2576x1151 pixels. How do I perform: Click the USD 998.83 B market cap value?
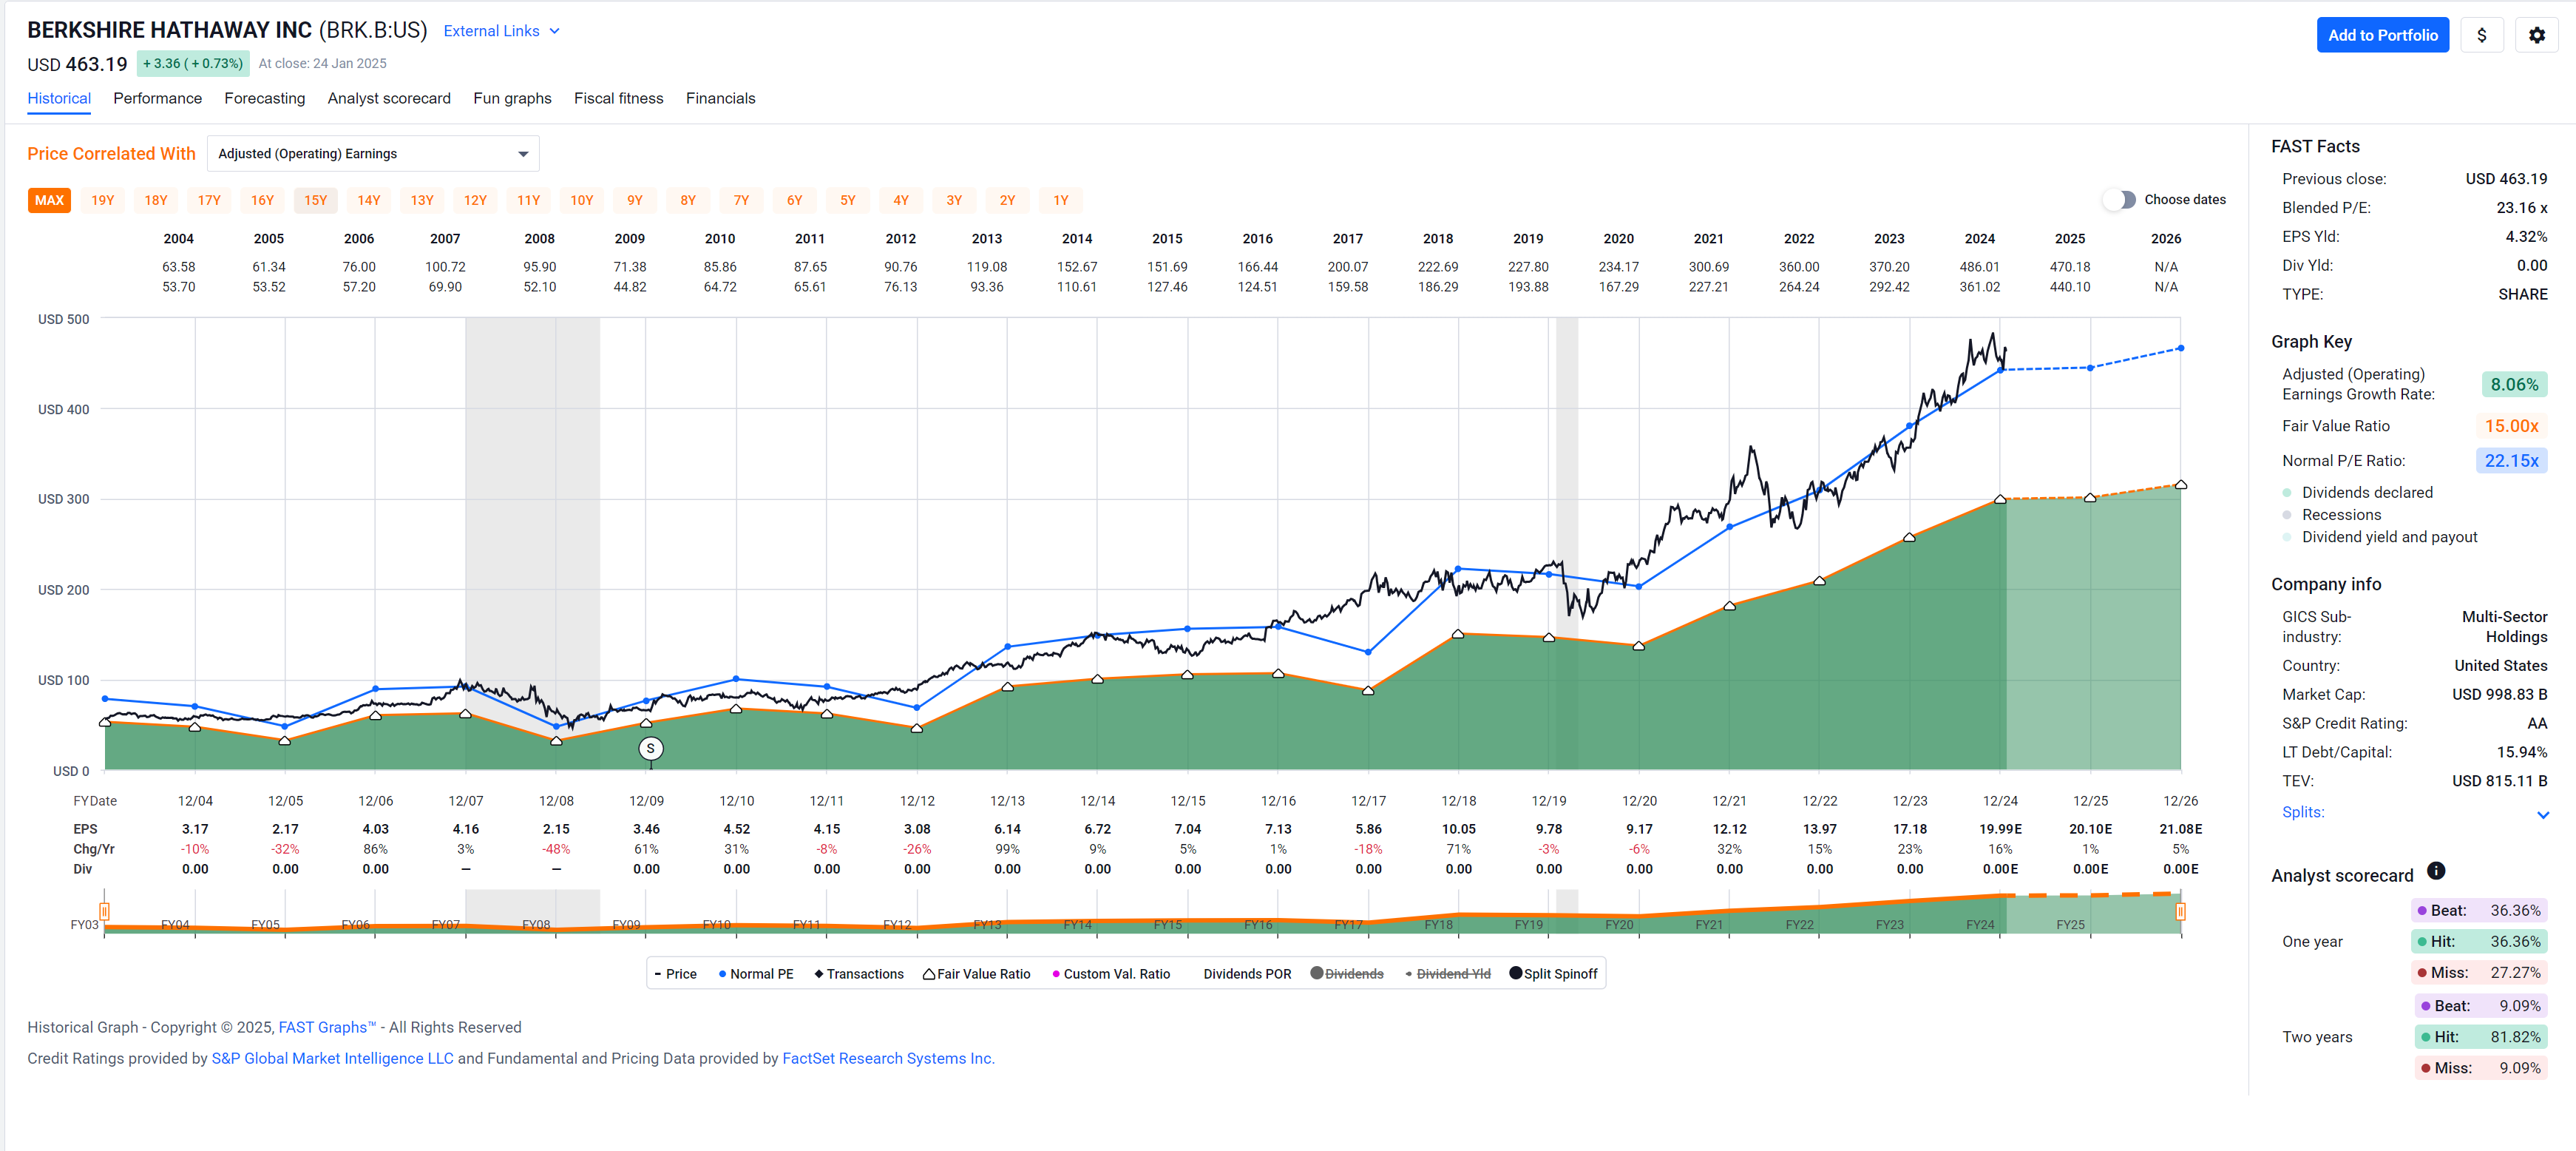pyautogui.click(x=2499, y=694)
